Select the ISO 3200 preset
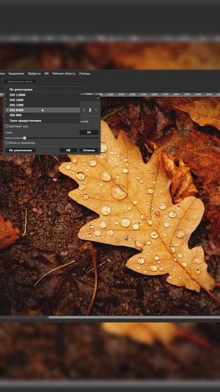The image size is (220, 392). [x=42, y=105]
